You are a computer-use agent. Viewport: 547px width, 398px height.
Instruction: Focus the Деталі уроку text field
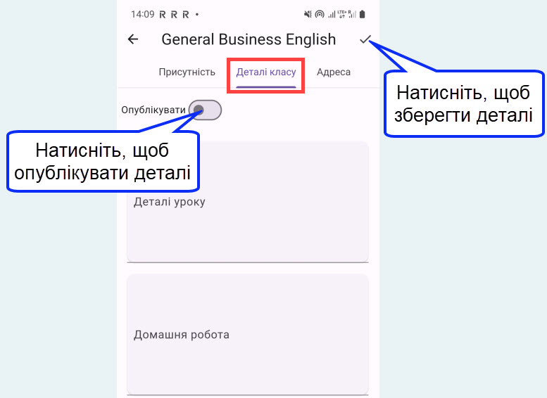248,202
